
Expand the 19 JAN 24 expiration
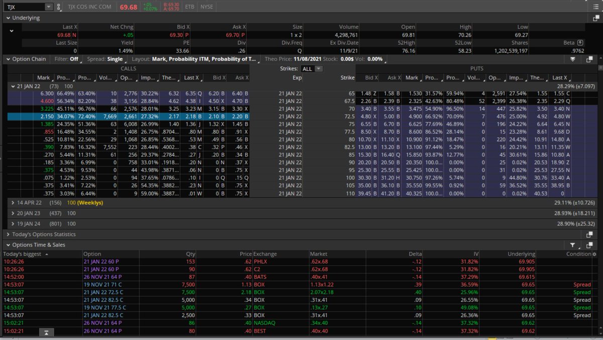click(x=13, y=223)
